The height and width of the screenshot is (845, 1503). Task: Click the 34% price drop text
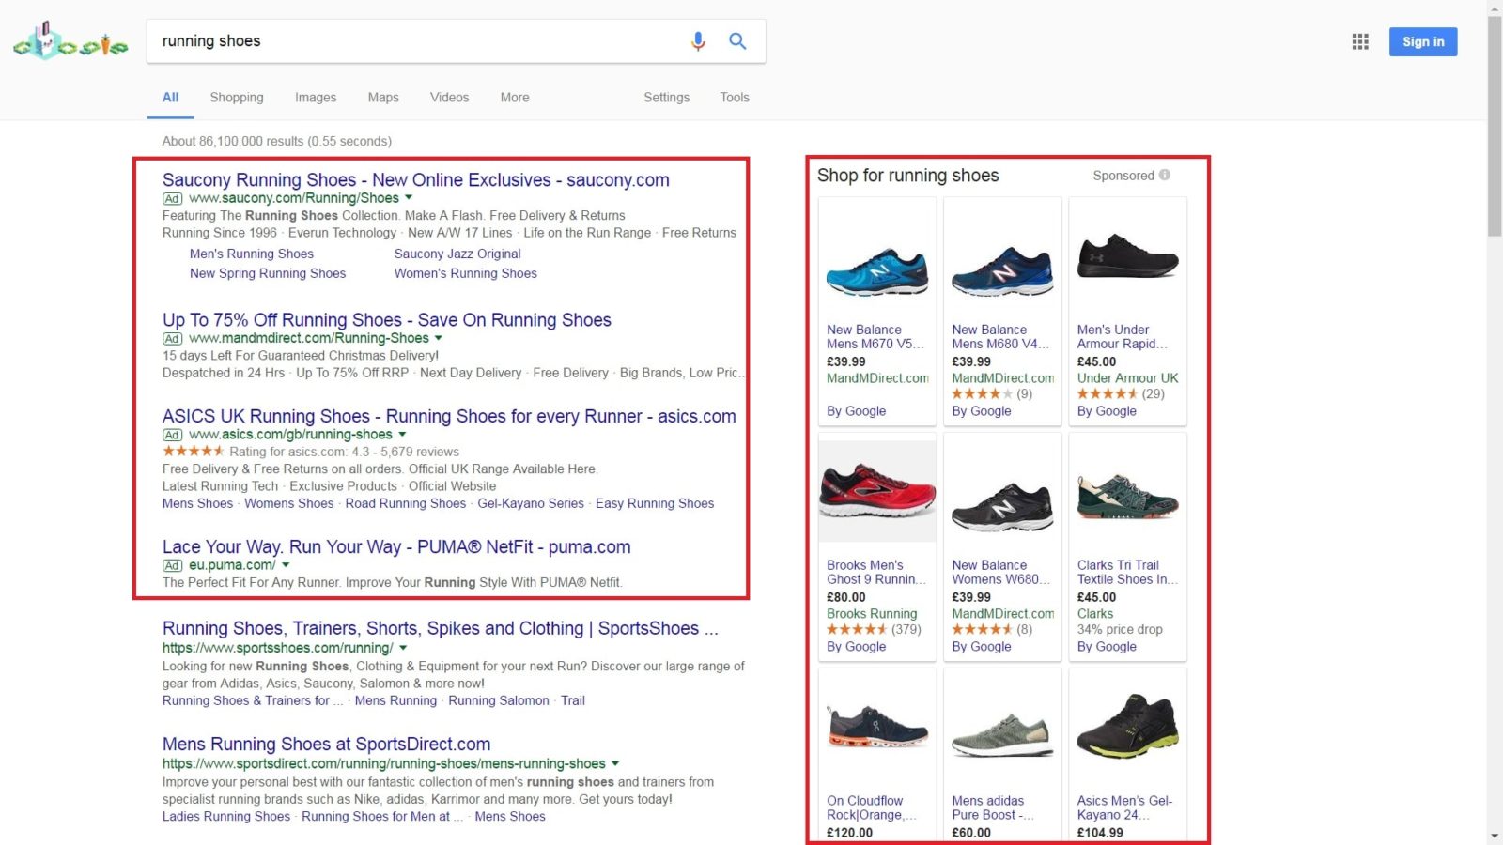(x=1120, y=629)
